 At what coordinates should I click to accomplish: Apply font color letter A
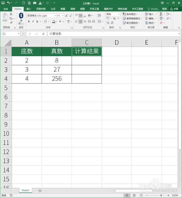click(60, 21)
